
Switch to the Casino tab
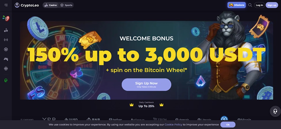[x=51, y=5]
